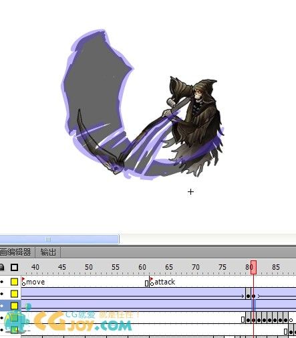The height and width of the screenshot is (338, 296).
Task: Jump to frame 75 on the timeline ruler
Action: point(223,267)
